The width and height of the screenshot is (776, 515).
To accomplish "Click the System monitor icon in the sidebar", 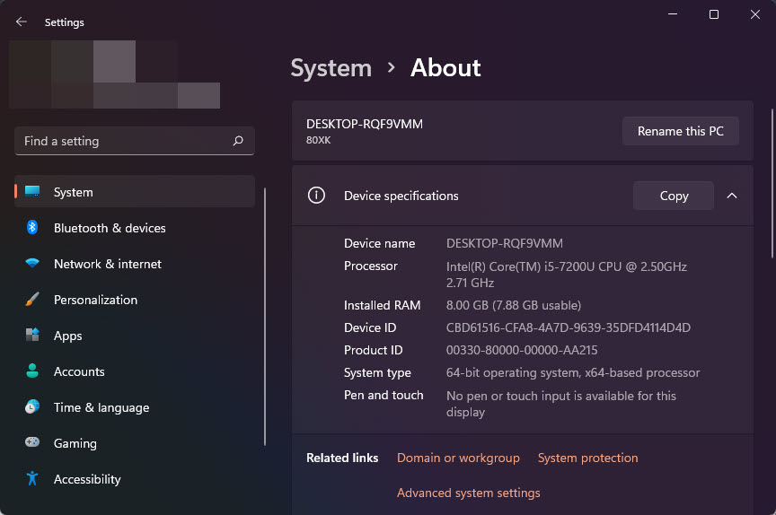I will (x=32, y=191).
